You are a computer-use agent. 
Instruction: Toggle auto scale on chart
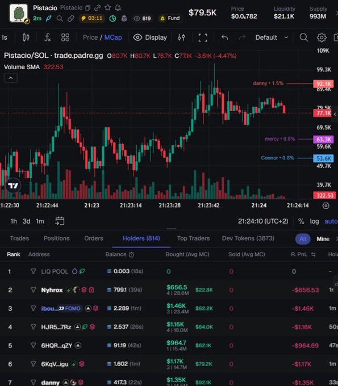pyautogui.click(x=331, y=221)
